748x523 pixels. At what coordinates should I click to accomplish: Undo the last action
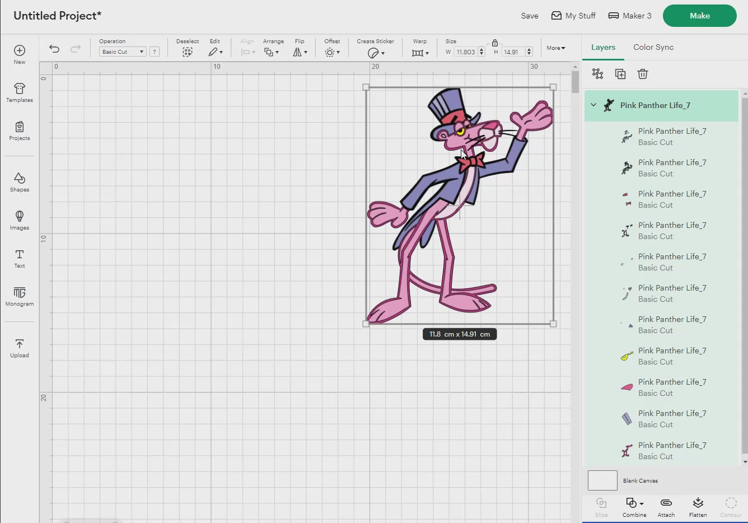pos(54,49)
